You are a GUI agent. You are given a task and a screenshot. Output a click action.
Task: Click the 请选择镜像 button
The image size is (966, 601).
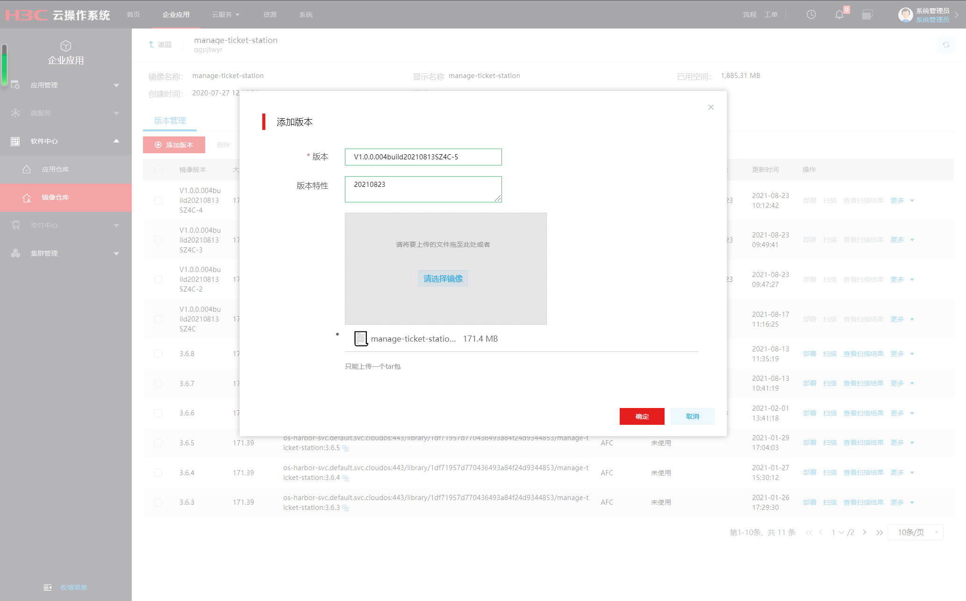pyautogui.click(x=443, y=279)
